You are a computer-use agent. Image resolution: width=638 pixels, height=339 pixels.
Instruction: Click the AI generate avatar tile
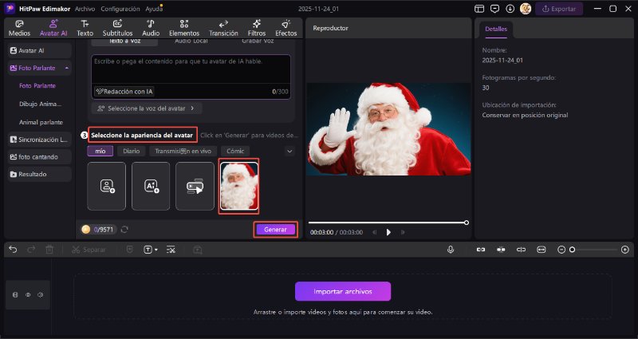(x=151, y=186)
